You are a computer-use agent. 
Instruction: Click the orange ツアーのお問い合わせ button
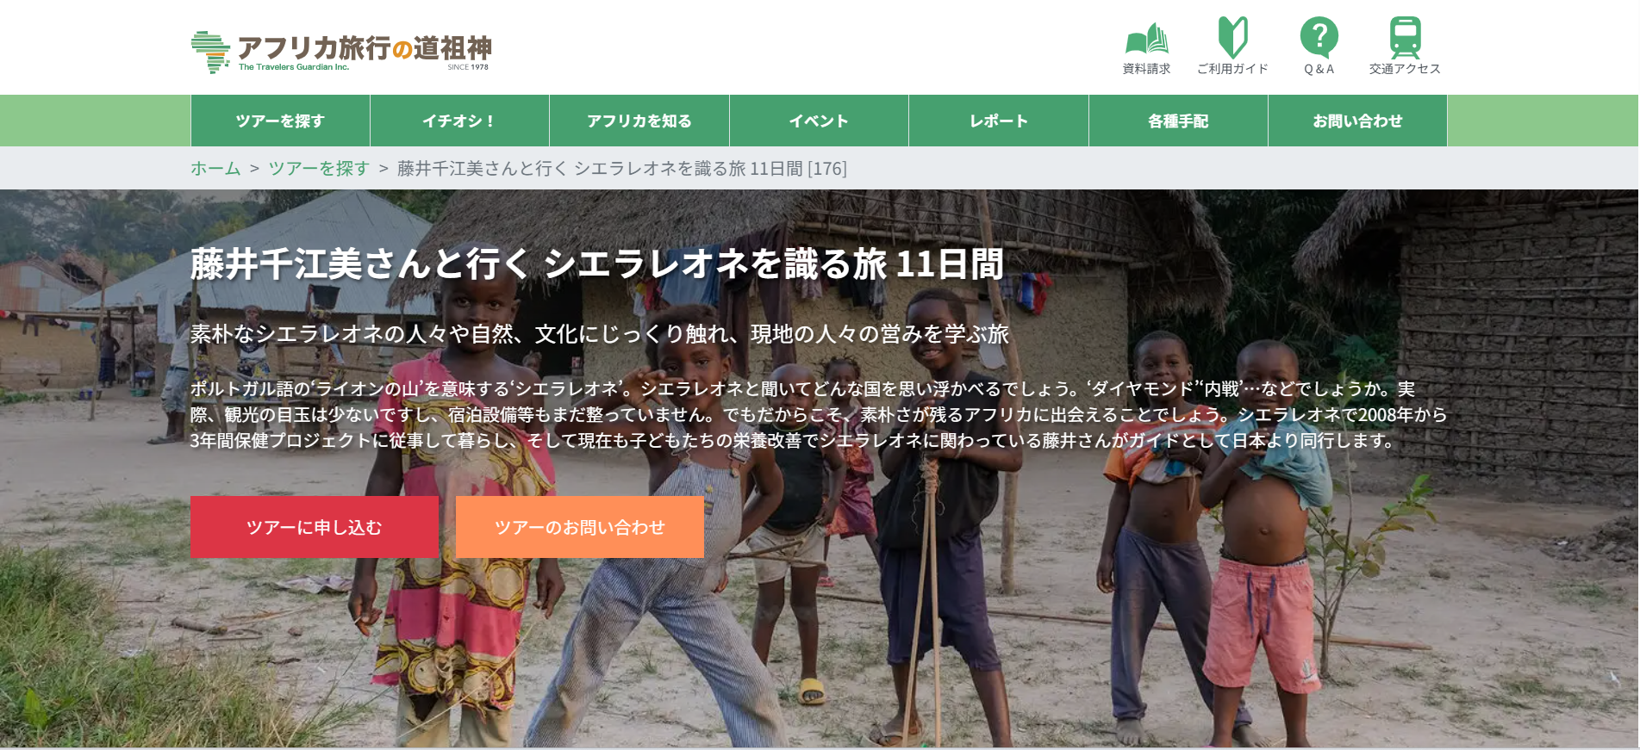click(580, 527)
